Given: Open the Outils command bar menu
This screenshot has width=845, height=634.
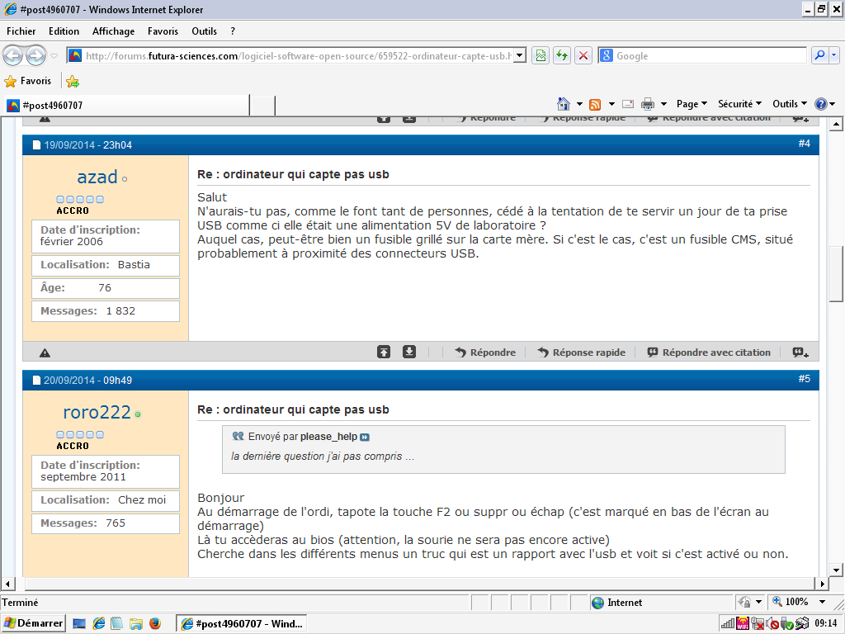Looking at the screenshot, I should (790, 104).
